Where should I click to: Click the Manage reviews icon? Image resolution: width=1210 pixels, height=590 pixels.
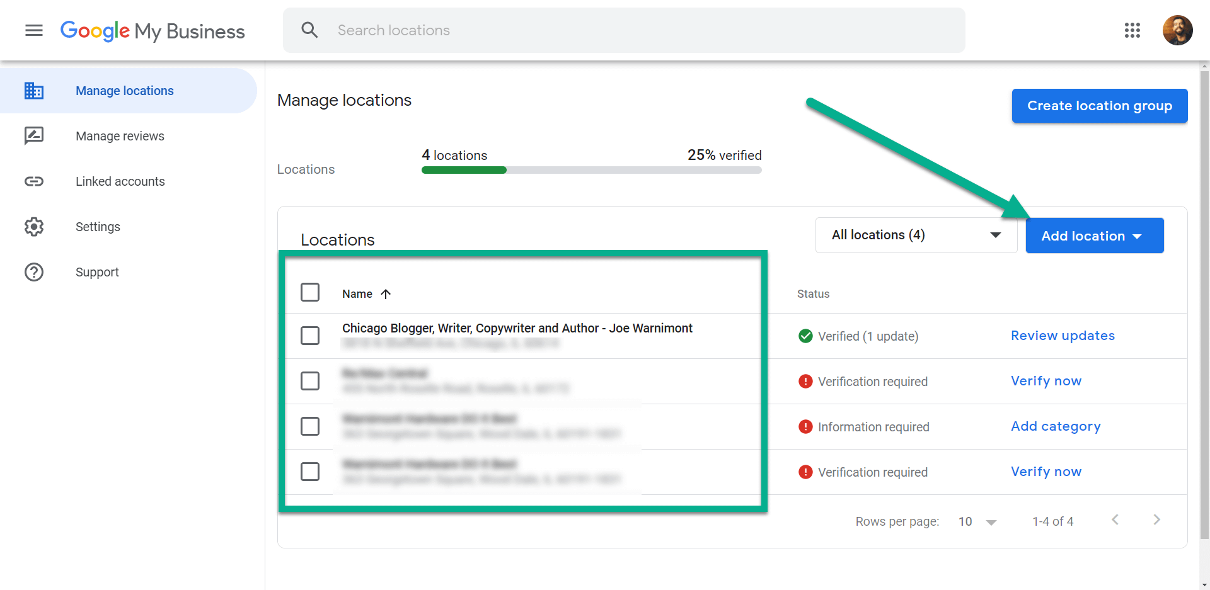coord(34,136)
